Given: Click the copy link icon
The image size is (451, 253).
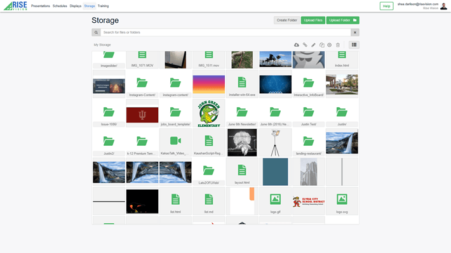Looking at the screenshot, I should click(x=305, y=45).
